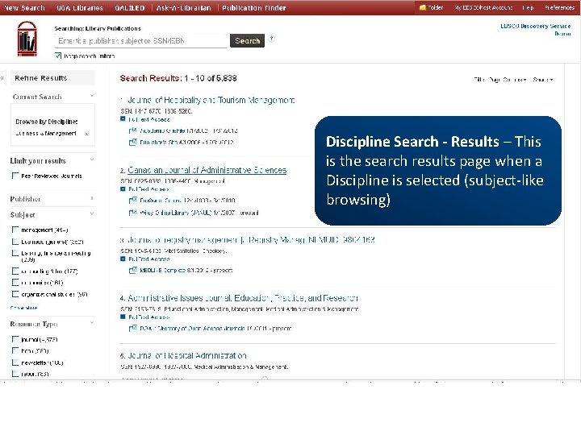
Task: Check the organizational studies subject filter
Action: point(15,294)
